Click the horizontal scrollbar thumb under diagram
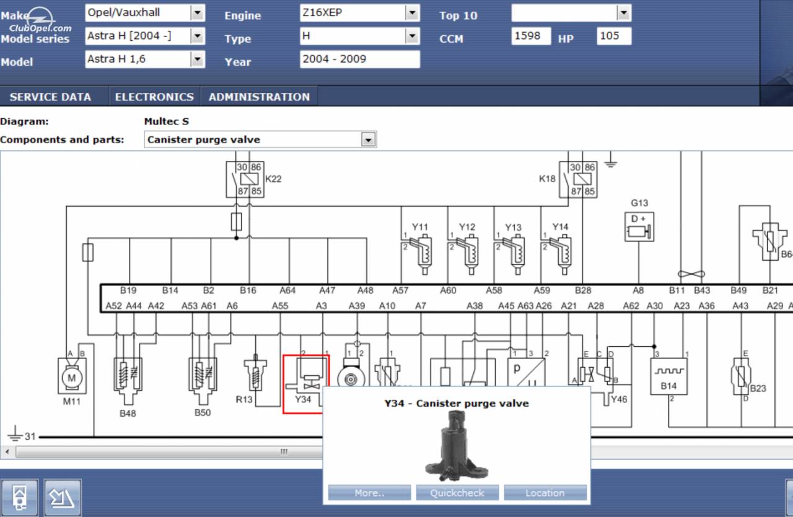The width and height of the screenshot is (793, 517). pos(284,452)
